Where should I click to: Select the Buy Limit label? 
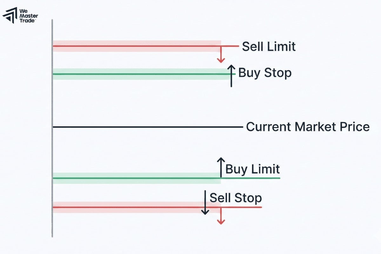252,169
